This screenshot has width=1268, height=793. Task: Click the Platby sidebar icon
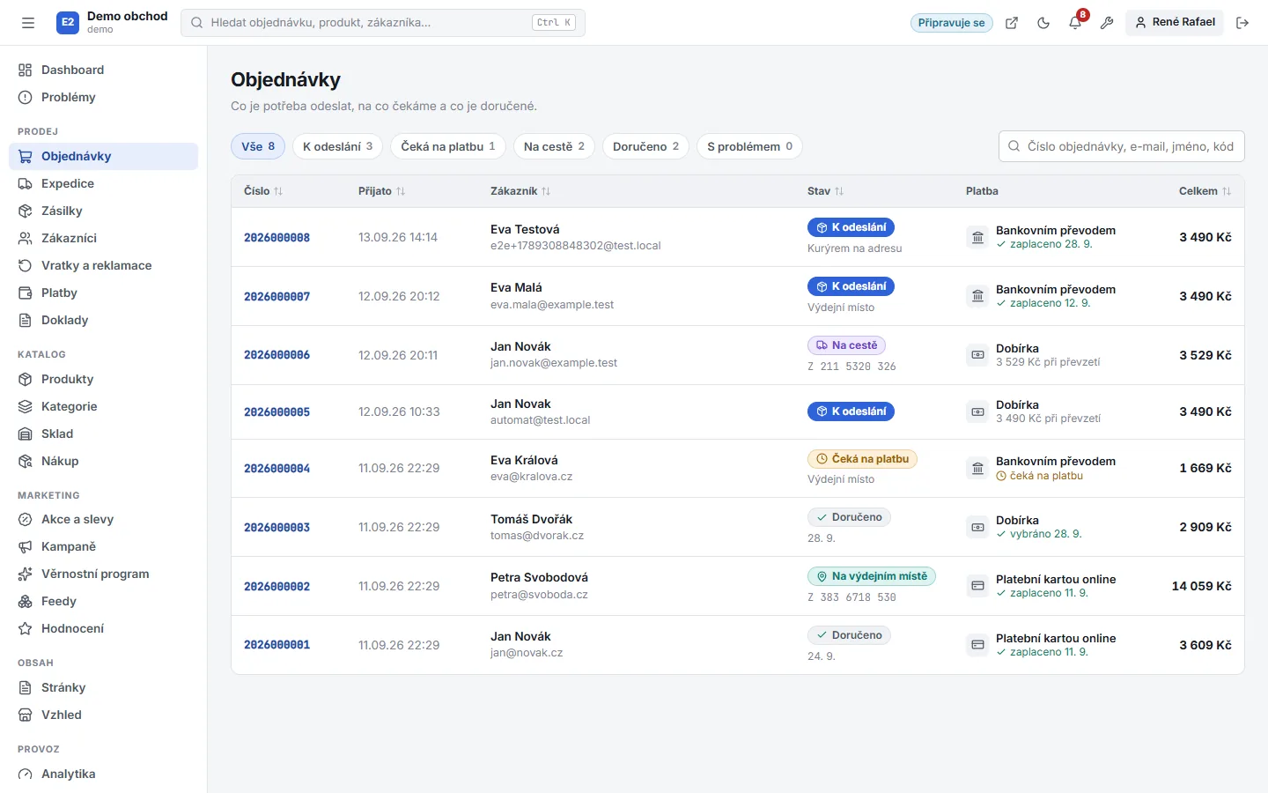pyautogui.click(x=26, y=293)
